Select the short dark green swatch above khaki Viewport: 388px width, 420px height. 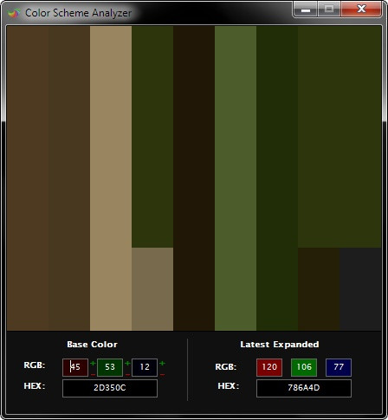pyautogui.click(x=152, y=137)
